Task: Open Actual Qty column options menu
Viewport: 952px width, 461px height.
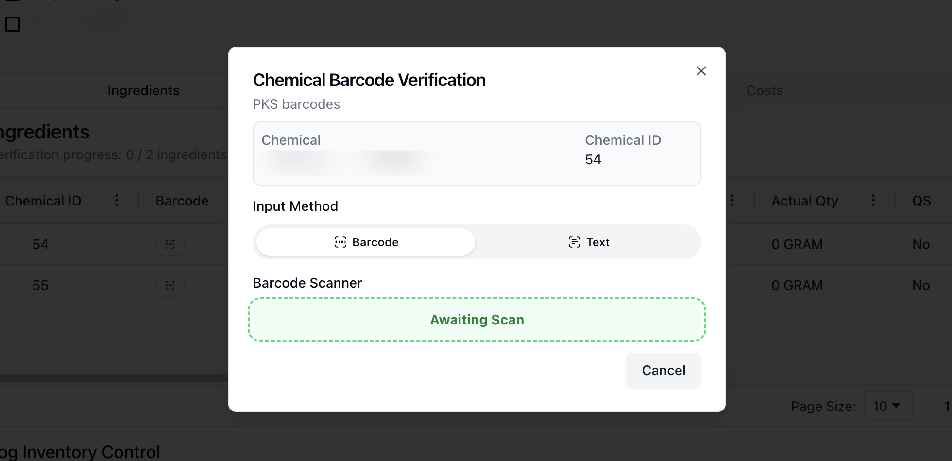Action: coord(873,200)
